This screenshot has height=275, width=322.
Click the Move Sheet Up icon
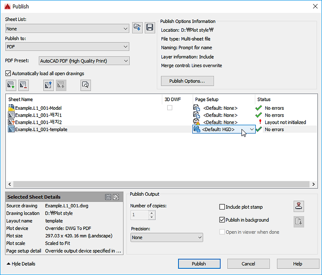click(x=48, y=85)
